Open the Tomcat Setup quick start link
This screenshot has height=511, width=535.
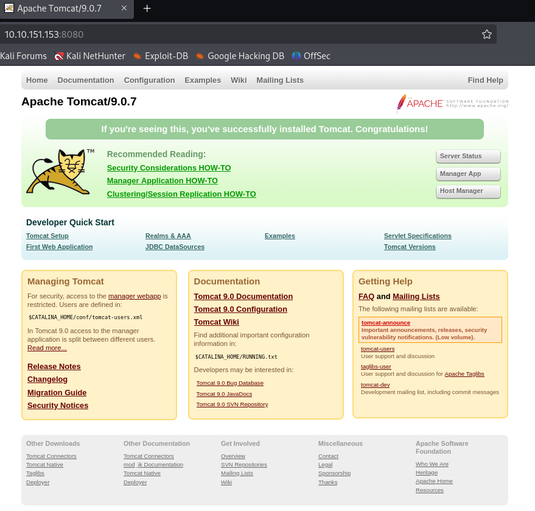point(47,236)
